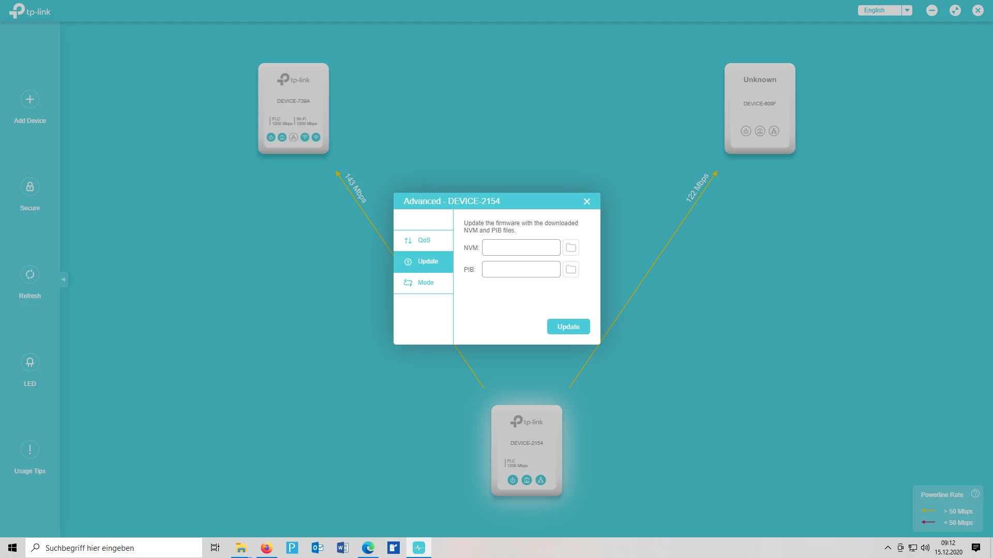This screenshot has height=558, width=993.
Task: Click the LED bulb icon
Action: point(30,362)
